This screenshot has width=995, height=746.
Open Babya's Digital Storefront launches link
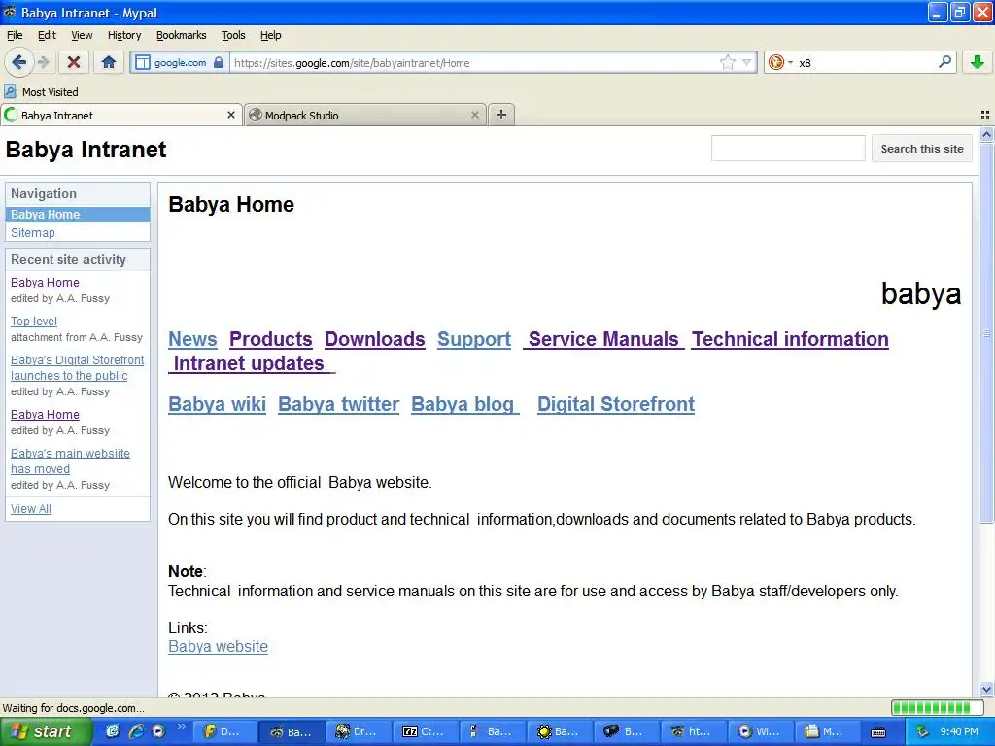point(78,368)
